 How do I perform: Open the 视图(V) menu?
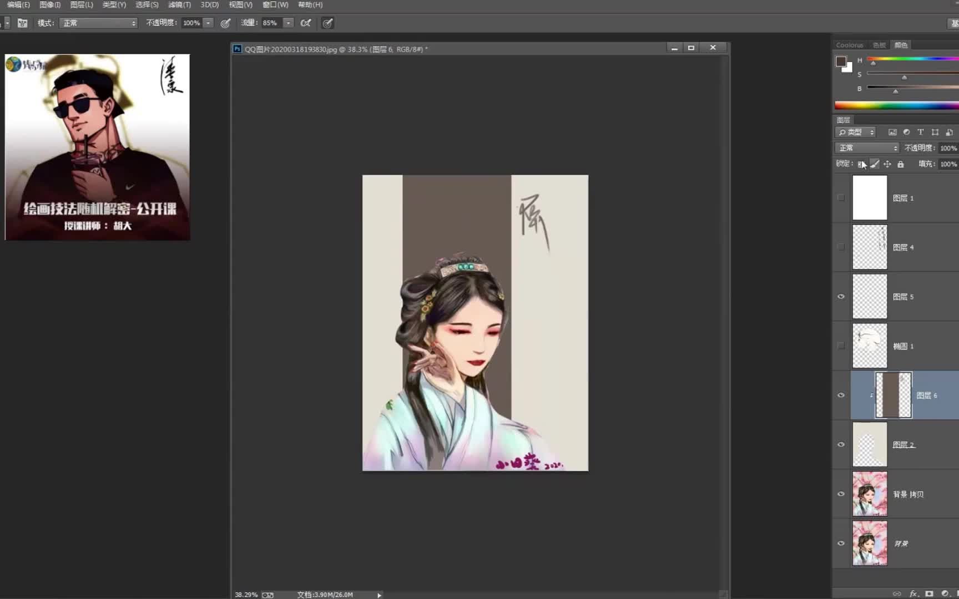(x=240, y=5)
